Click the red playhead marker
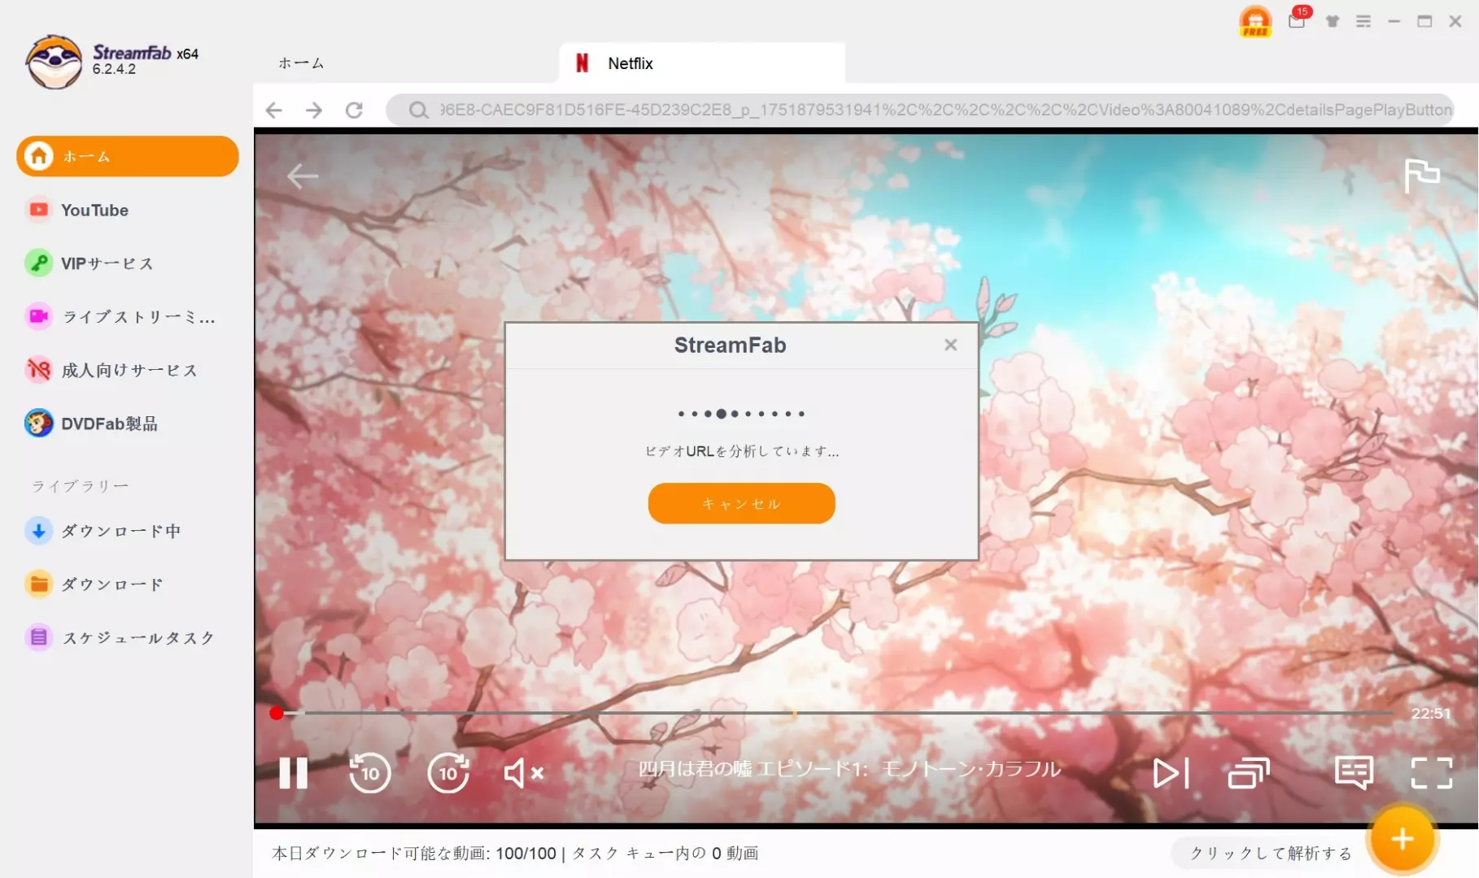This screenshot has height=878, width=1479. click(277, 713)
